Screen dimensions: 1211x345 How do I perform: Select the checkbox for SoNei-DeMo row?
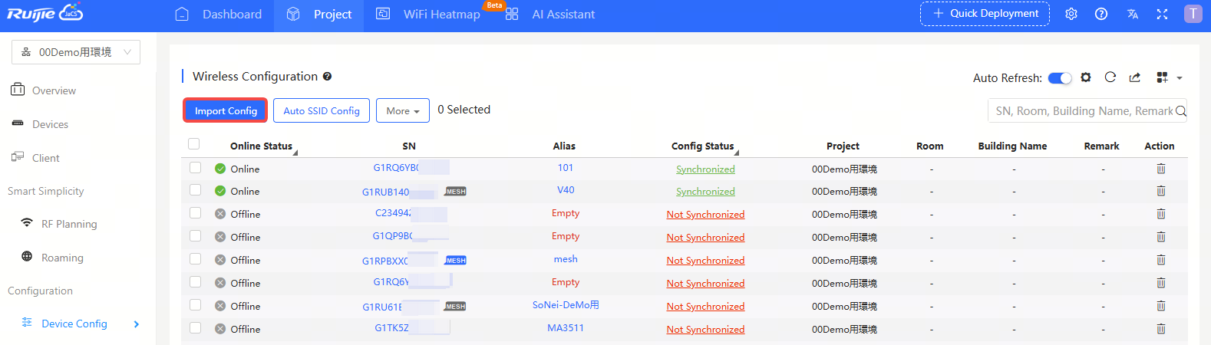tap(196, 305)
